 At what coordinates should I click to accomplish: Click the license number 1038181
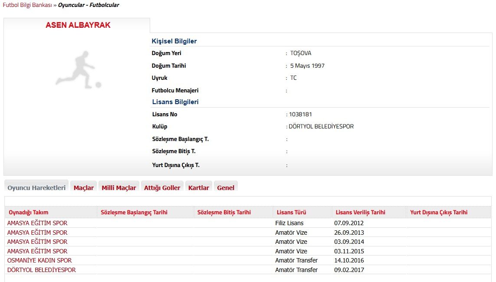pos(301,115)
